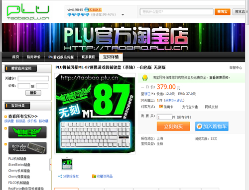249x190 pixels.
Task: Click the 网银支付 payment option text
Action: pyautogui.click(x=211, y=107)
